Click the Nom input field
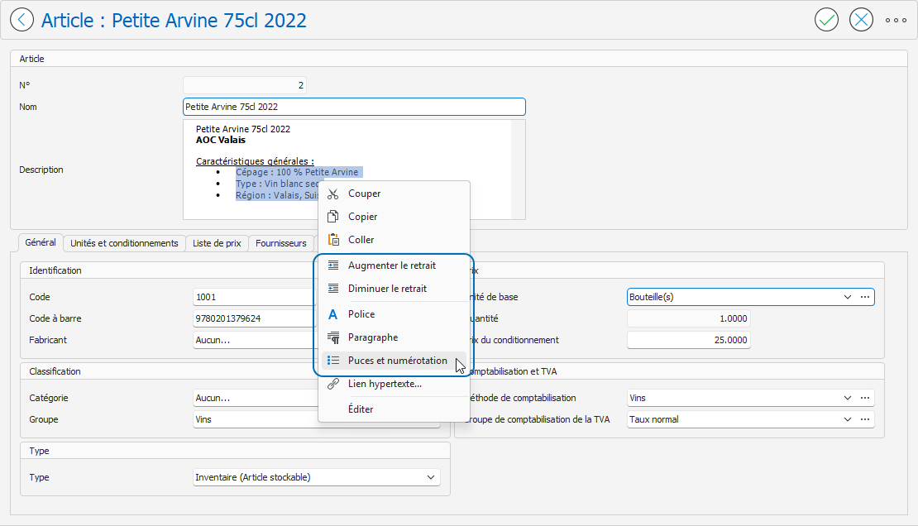Screen dimensions: 918x526 353,107
